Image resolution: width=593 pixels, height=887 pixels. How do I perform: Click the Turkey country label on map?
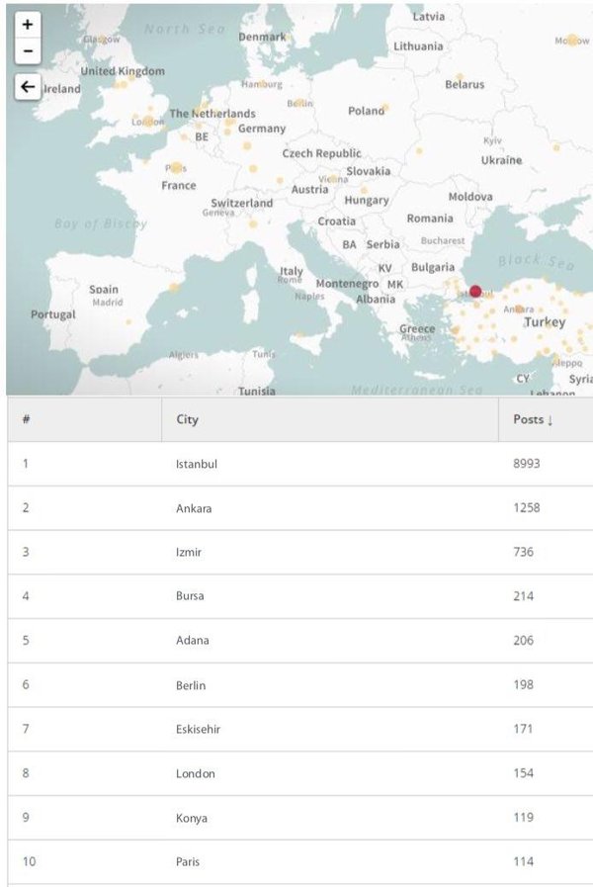pos(545,322)
